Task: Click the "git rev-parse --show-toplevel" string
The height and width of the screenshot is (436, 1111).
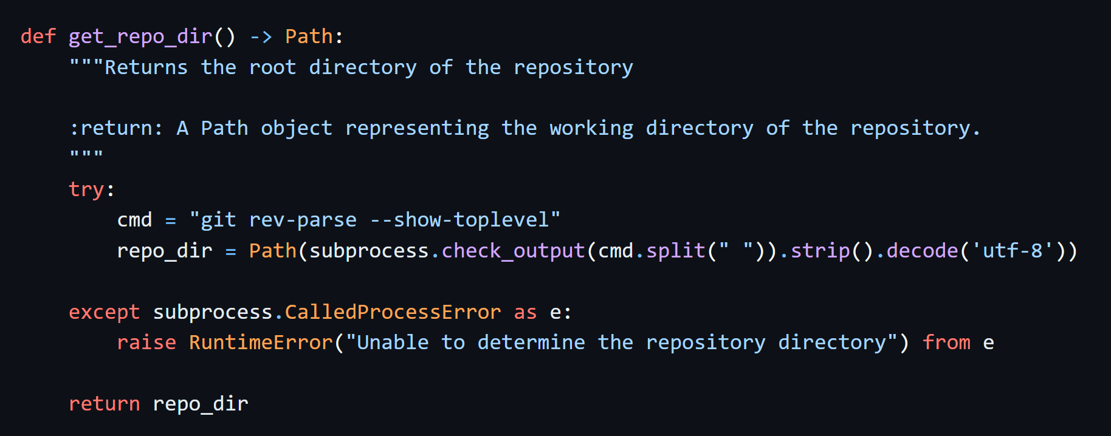Action: pyautogui.click(x=374, y=220)
